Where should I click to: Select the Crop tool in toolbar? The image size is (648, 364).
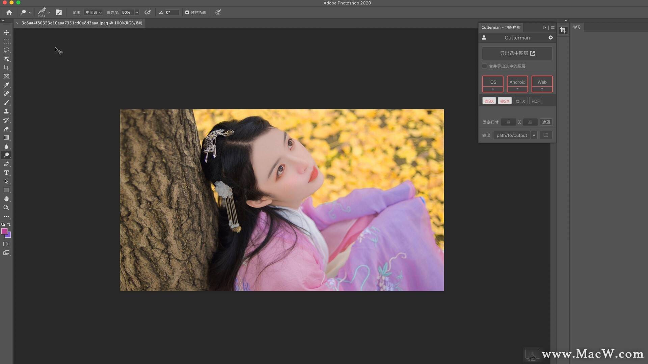[x=6, y=68]
